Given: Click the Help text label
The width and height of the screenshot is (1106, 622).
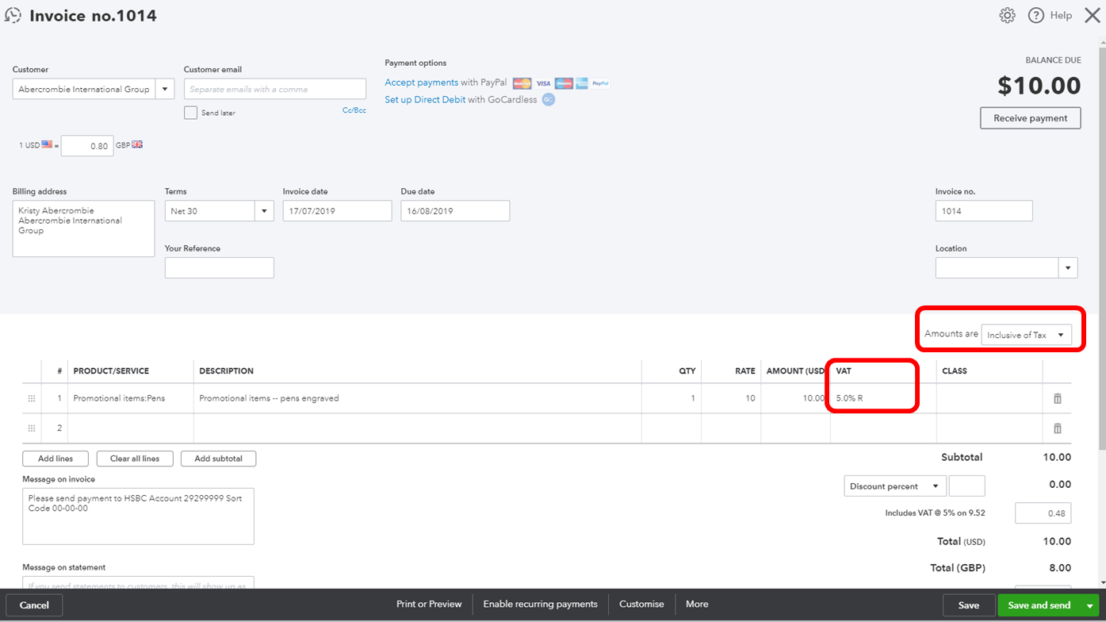Looking at the screenshot, I should (x=1061, y=15).
